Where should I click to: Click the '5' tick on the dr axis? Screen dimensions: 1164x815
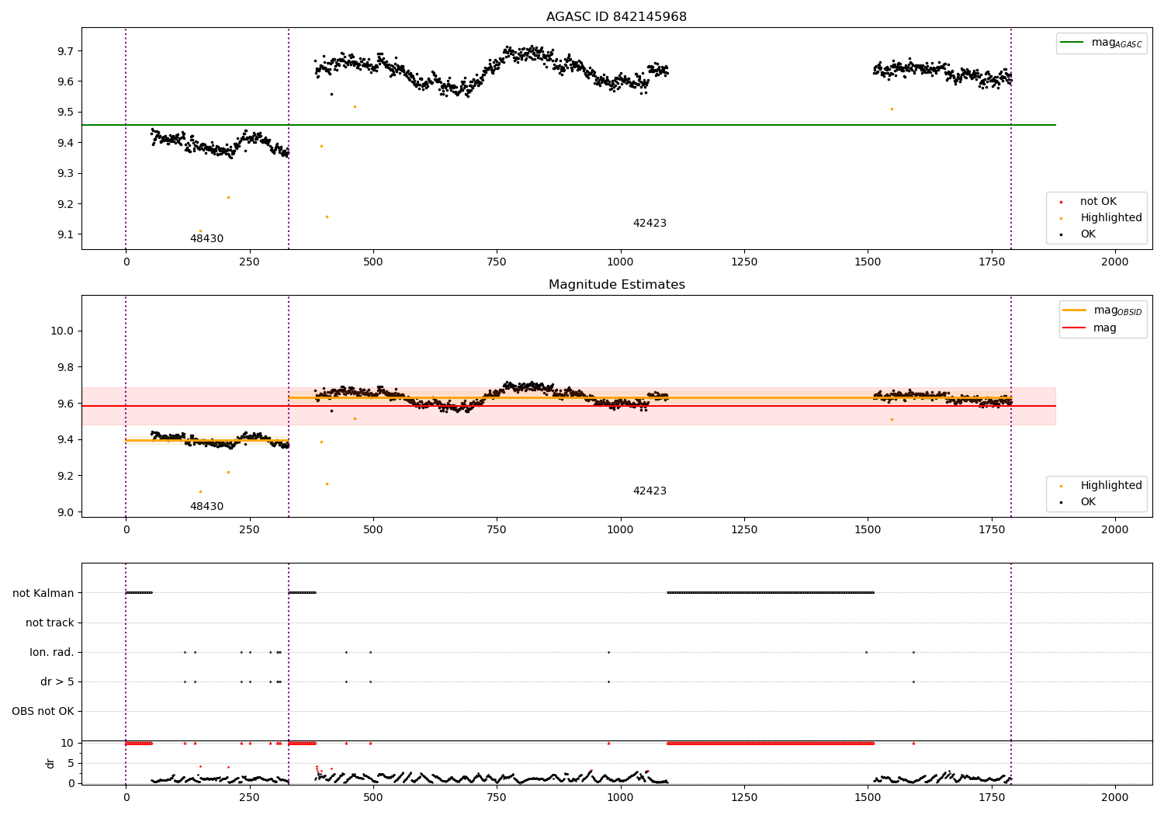(x=71, y=764)
